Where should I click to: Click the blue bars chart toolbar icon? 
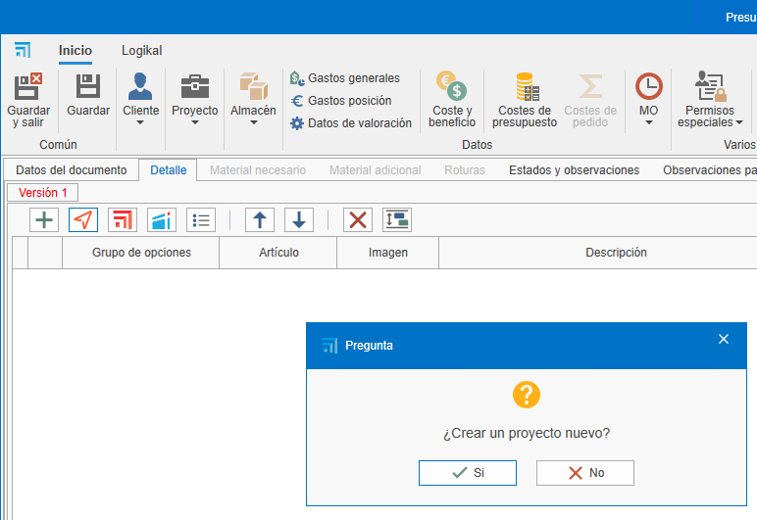tap(161, 220)
